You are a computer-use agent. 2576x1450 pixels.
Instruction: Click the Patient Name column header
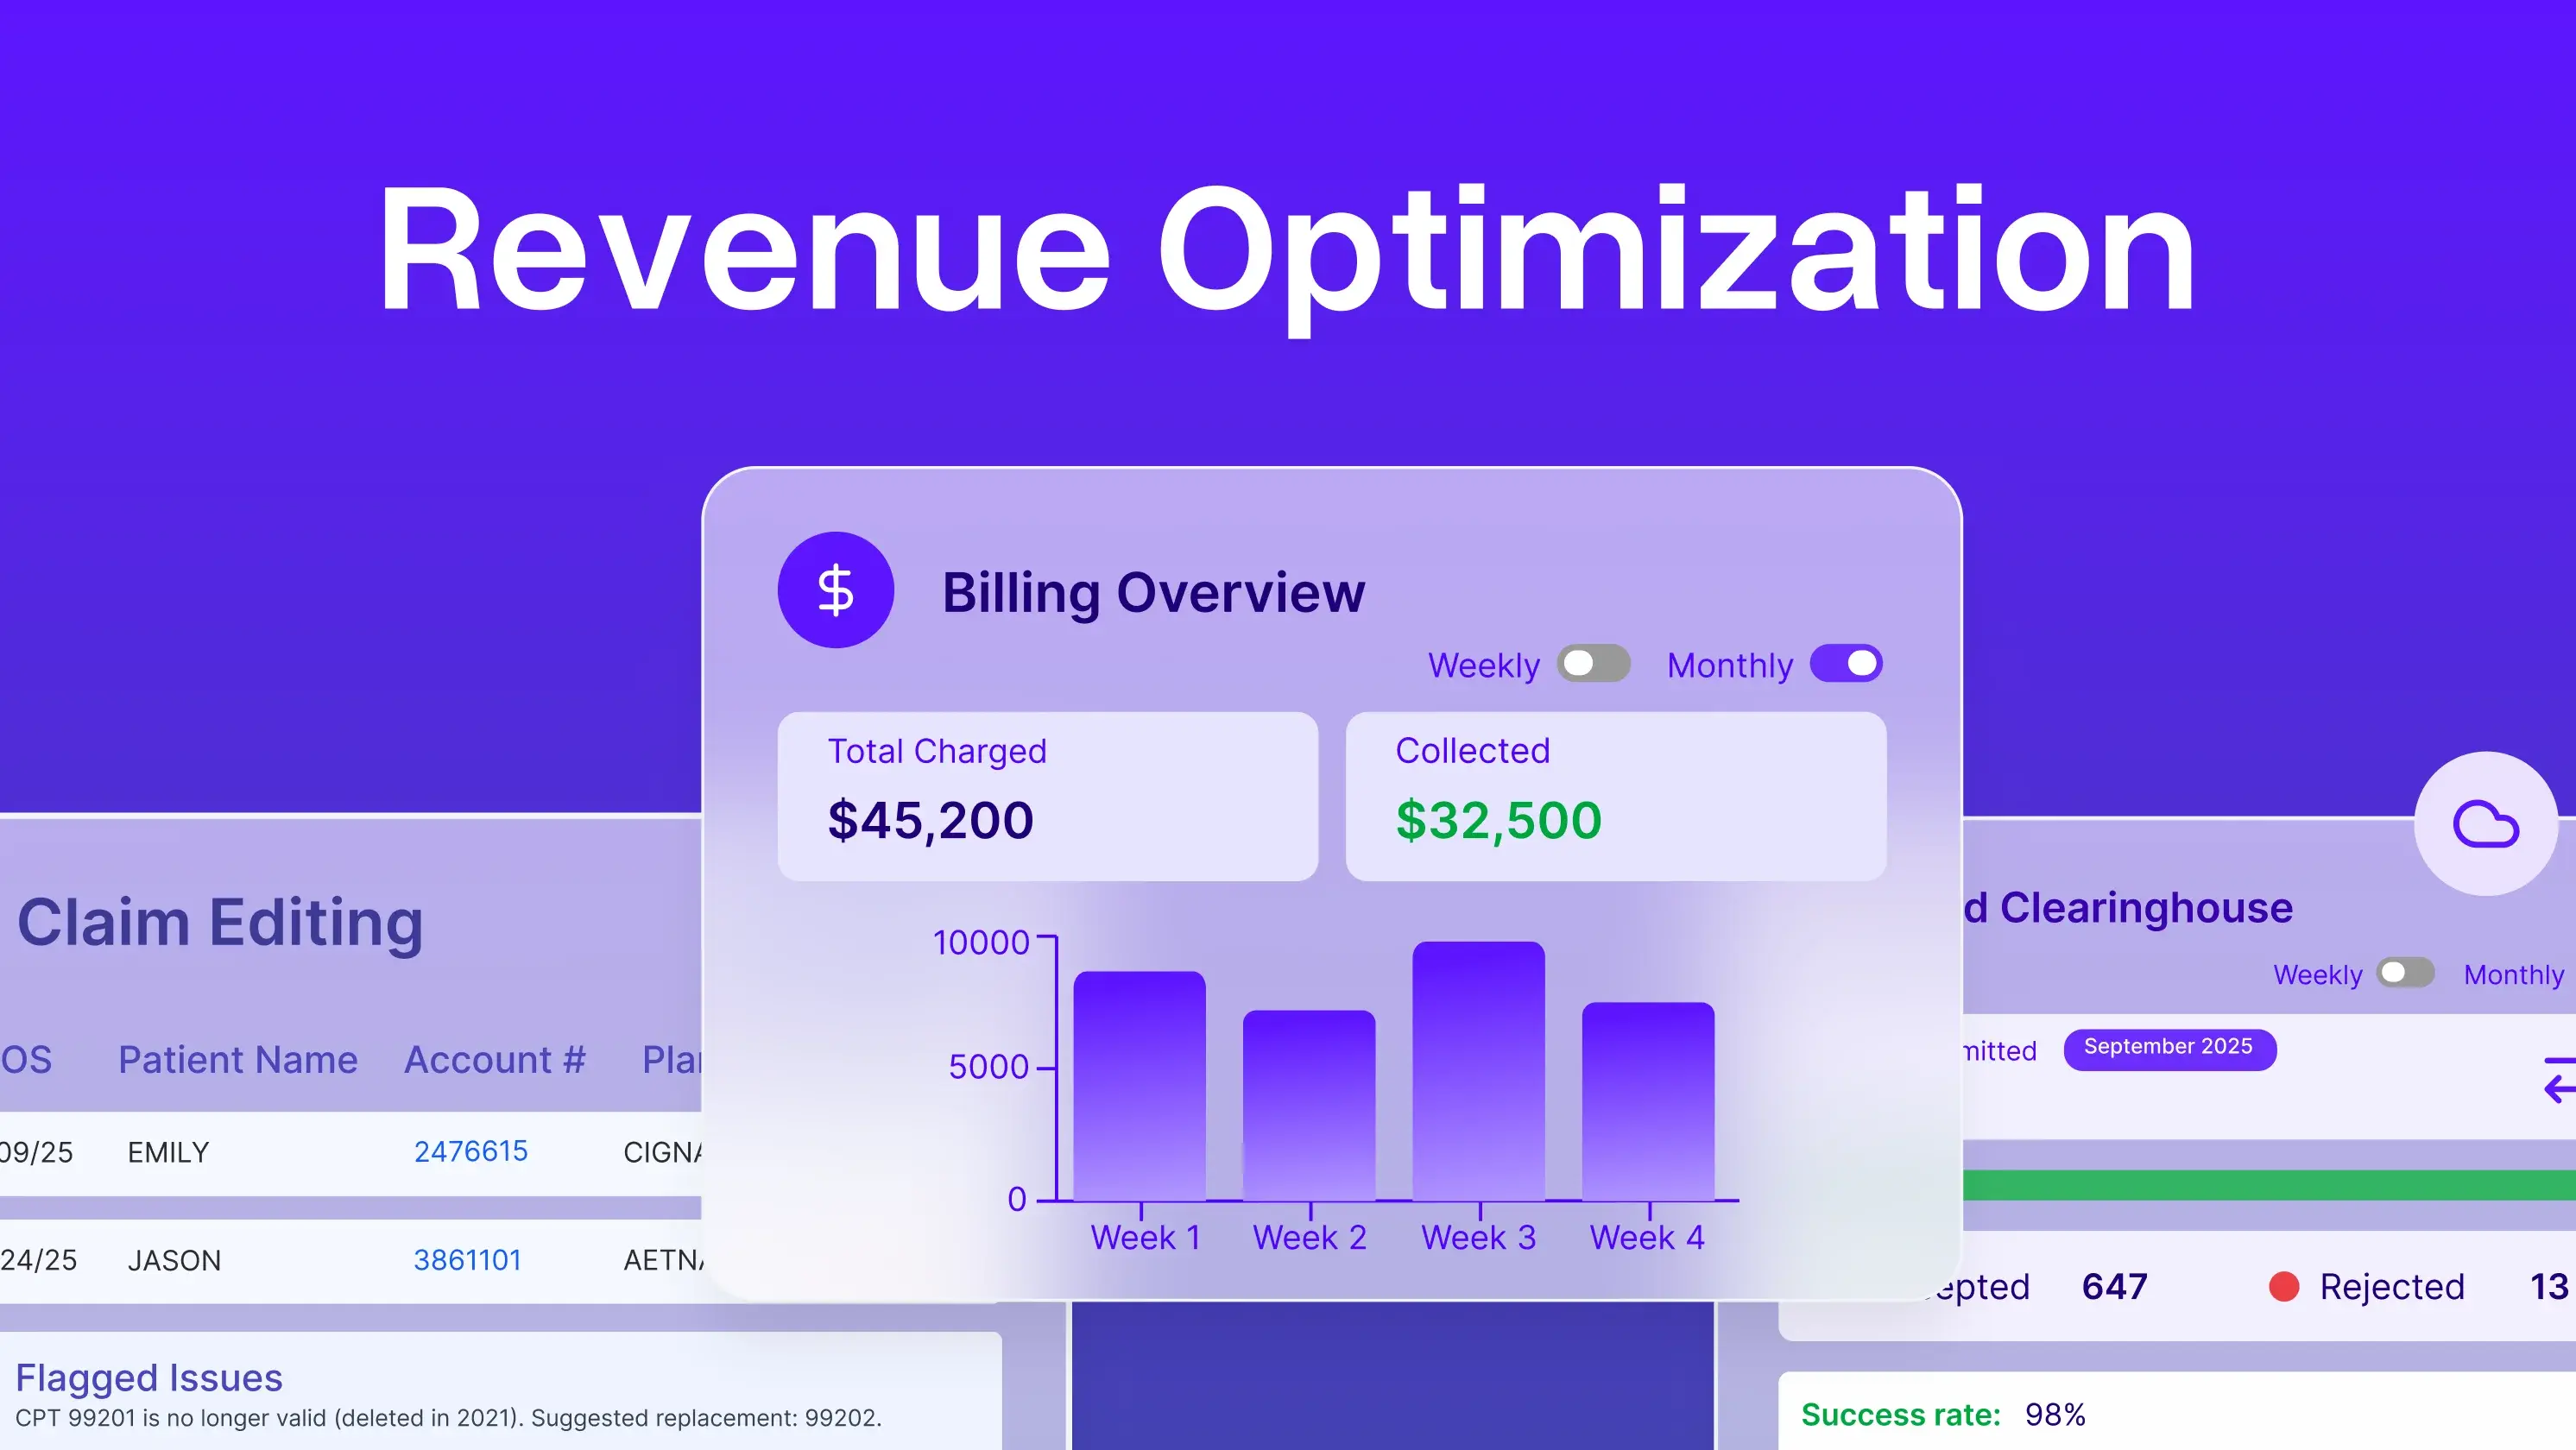[x=237, y=1059]
